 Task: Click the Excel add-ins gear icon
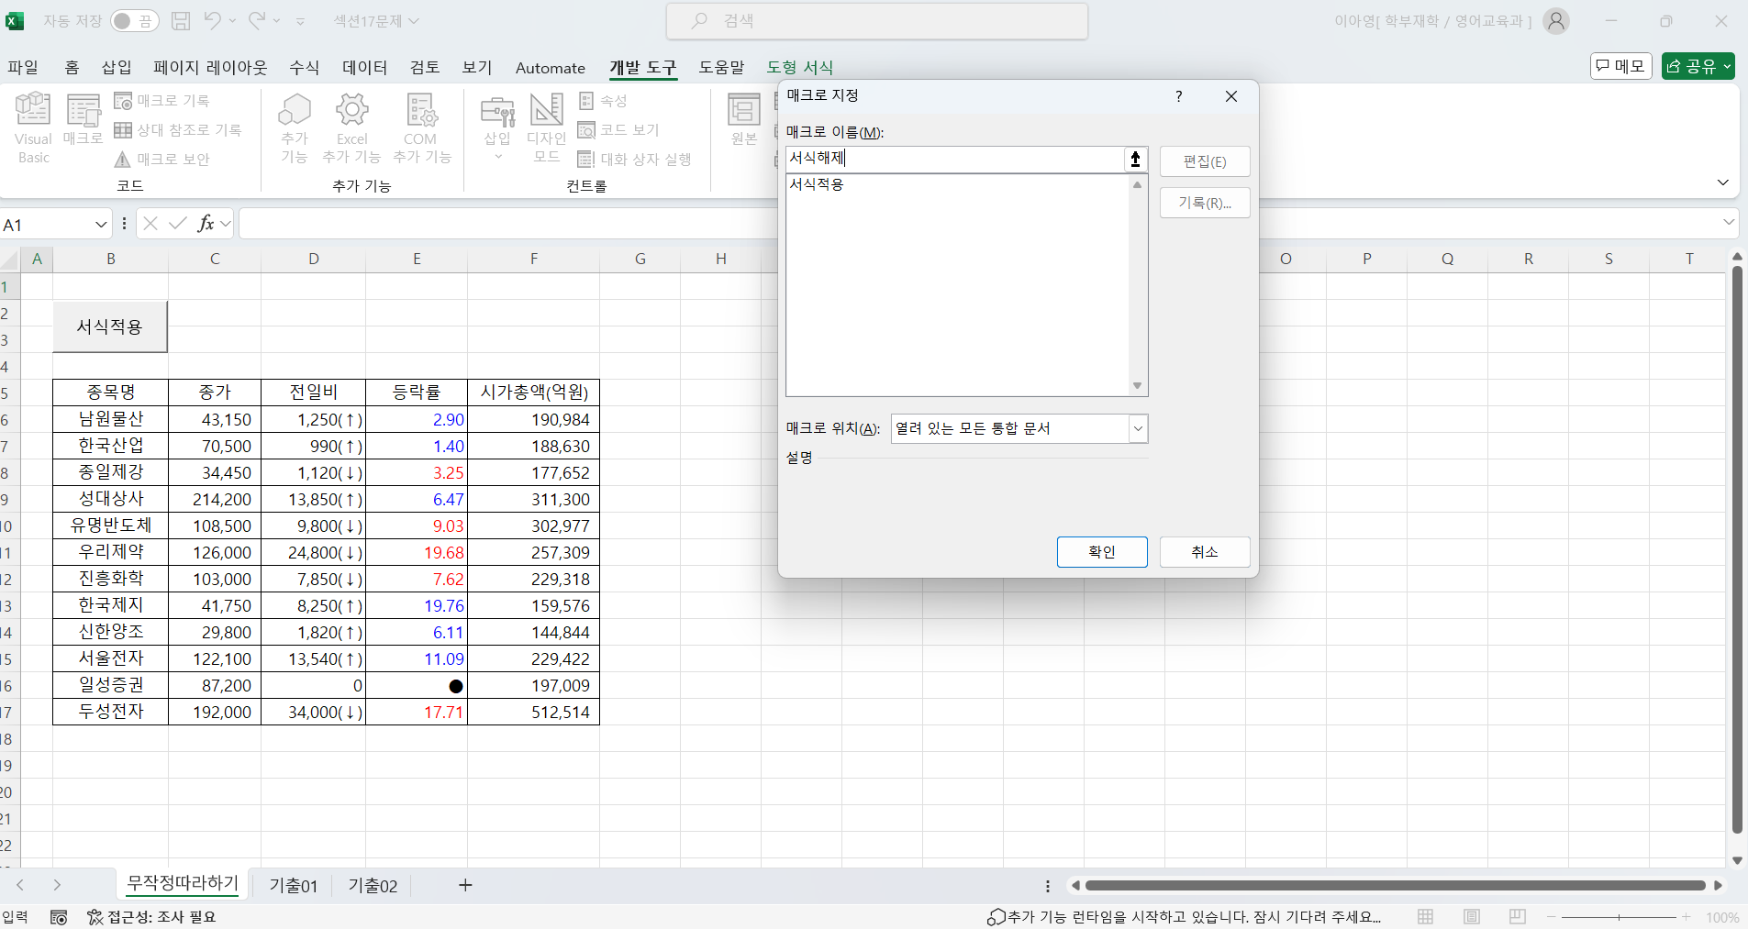(x=351, y=110)
